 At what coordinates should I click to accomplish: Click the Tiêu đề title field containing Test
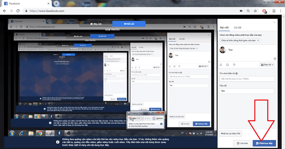tap(247, 91)
